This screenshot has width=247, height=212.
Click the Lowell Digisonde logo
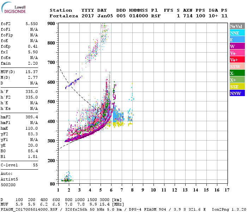point(13,7)
